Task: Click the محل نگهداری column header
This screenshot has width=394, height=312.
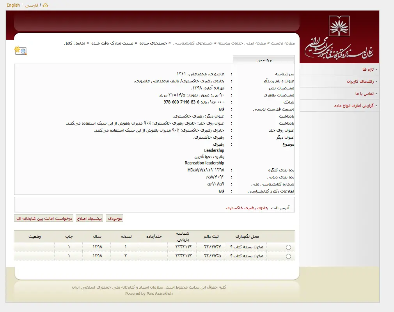Action: pos(247,236)
